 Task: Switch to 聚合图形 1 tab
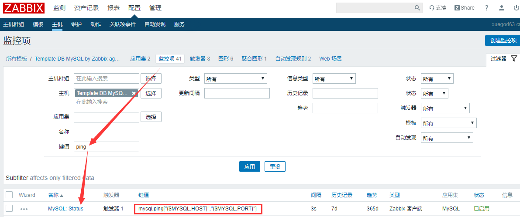pyautogui.click(x=255, y=58)
